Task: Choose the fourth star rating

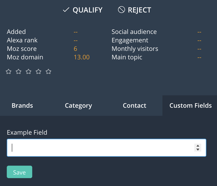Action: (38, 72)
